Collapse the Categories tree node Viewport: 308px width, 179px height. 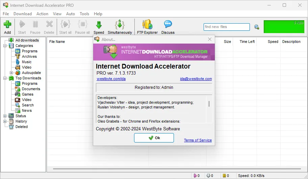(x=5, y=46)
